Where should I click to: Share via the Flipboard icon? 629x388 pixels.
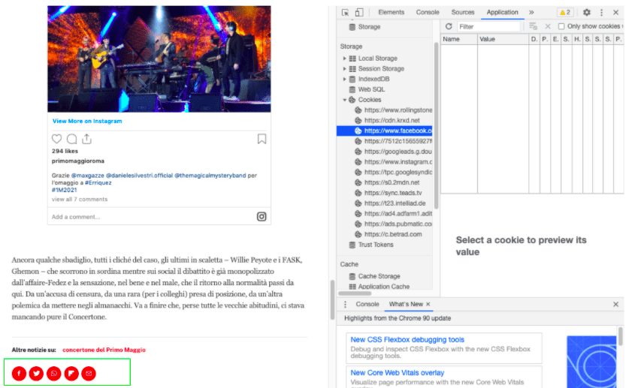pyautogui.click(x=71, y=373)
